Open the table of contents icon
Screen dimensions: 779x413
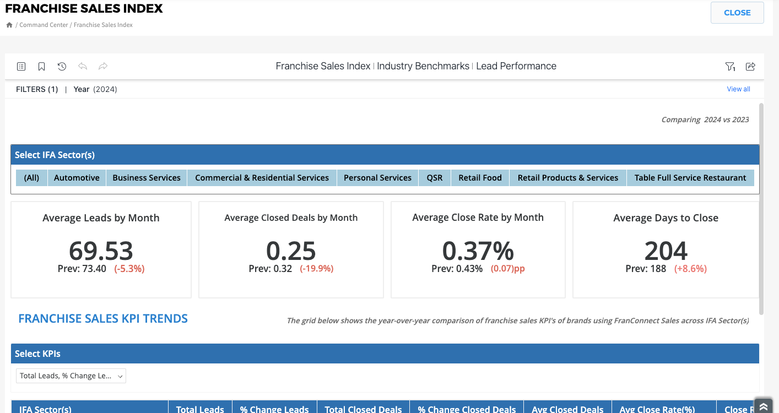(x=21, y=67)
